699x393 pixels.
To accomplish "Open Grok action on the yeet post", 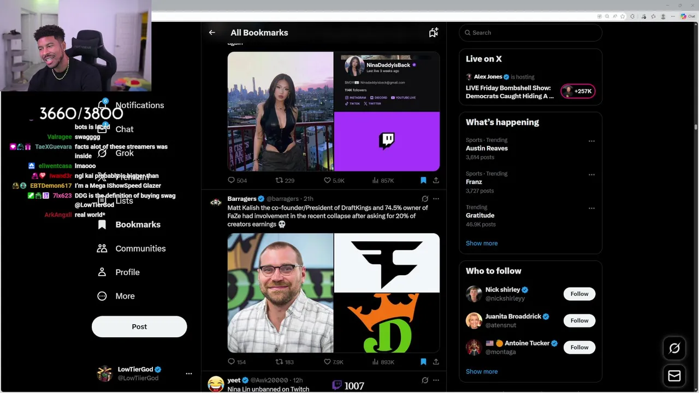I will coord(425,380).
